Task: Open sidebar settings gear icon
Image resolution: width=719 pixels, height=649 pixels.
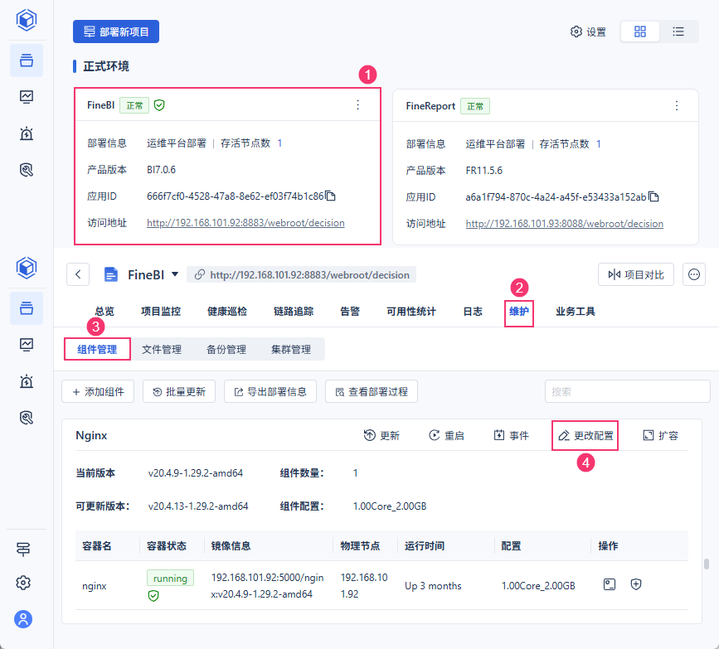Action: (x=23, y=583)
